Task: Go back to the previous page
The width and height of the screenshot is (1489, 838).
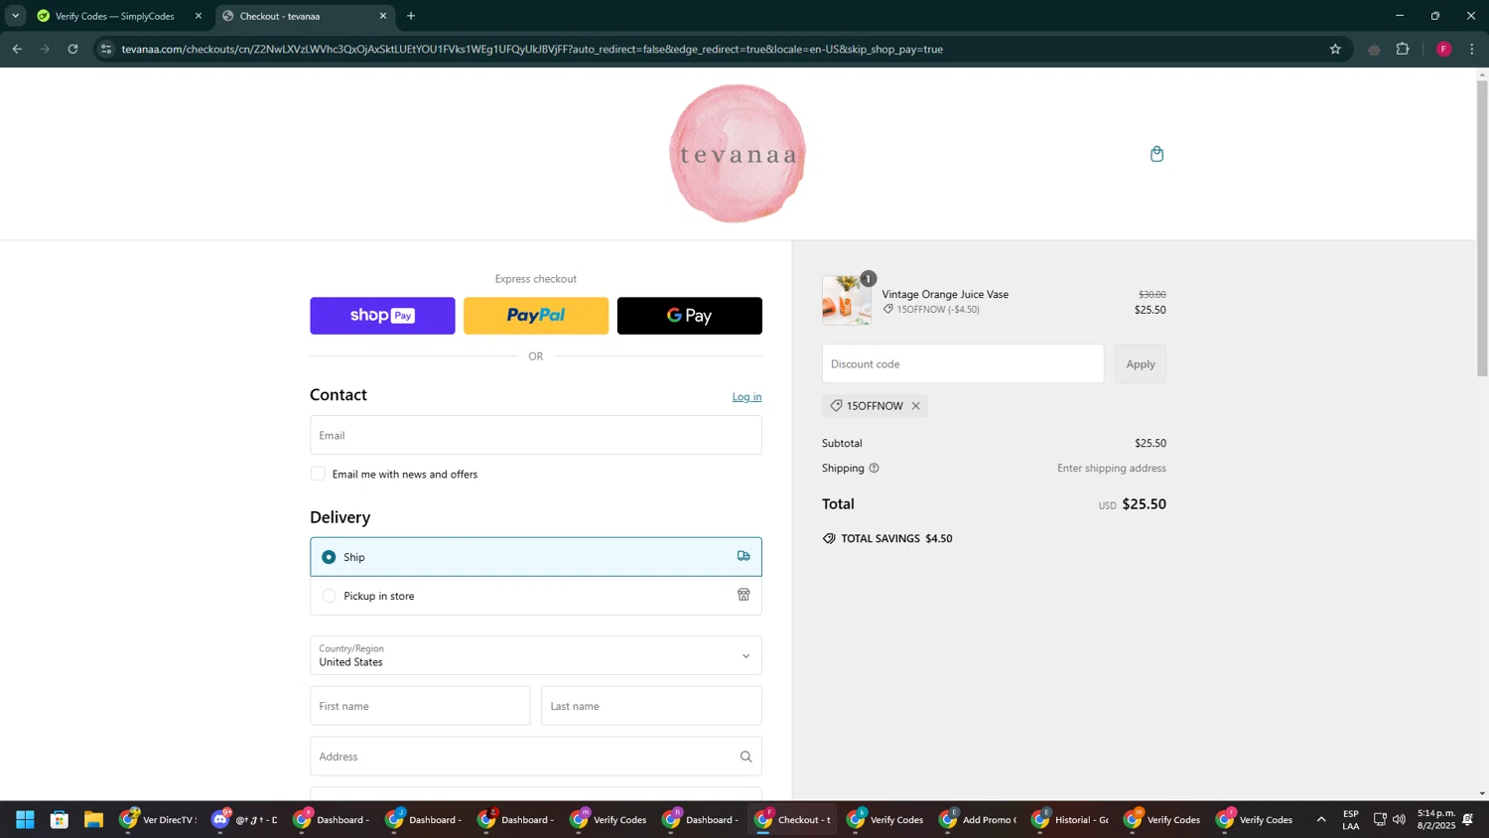Action: click(x=17, y=49)
